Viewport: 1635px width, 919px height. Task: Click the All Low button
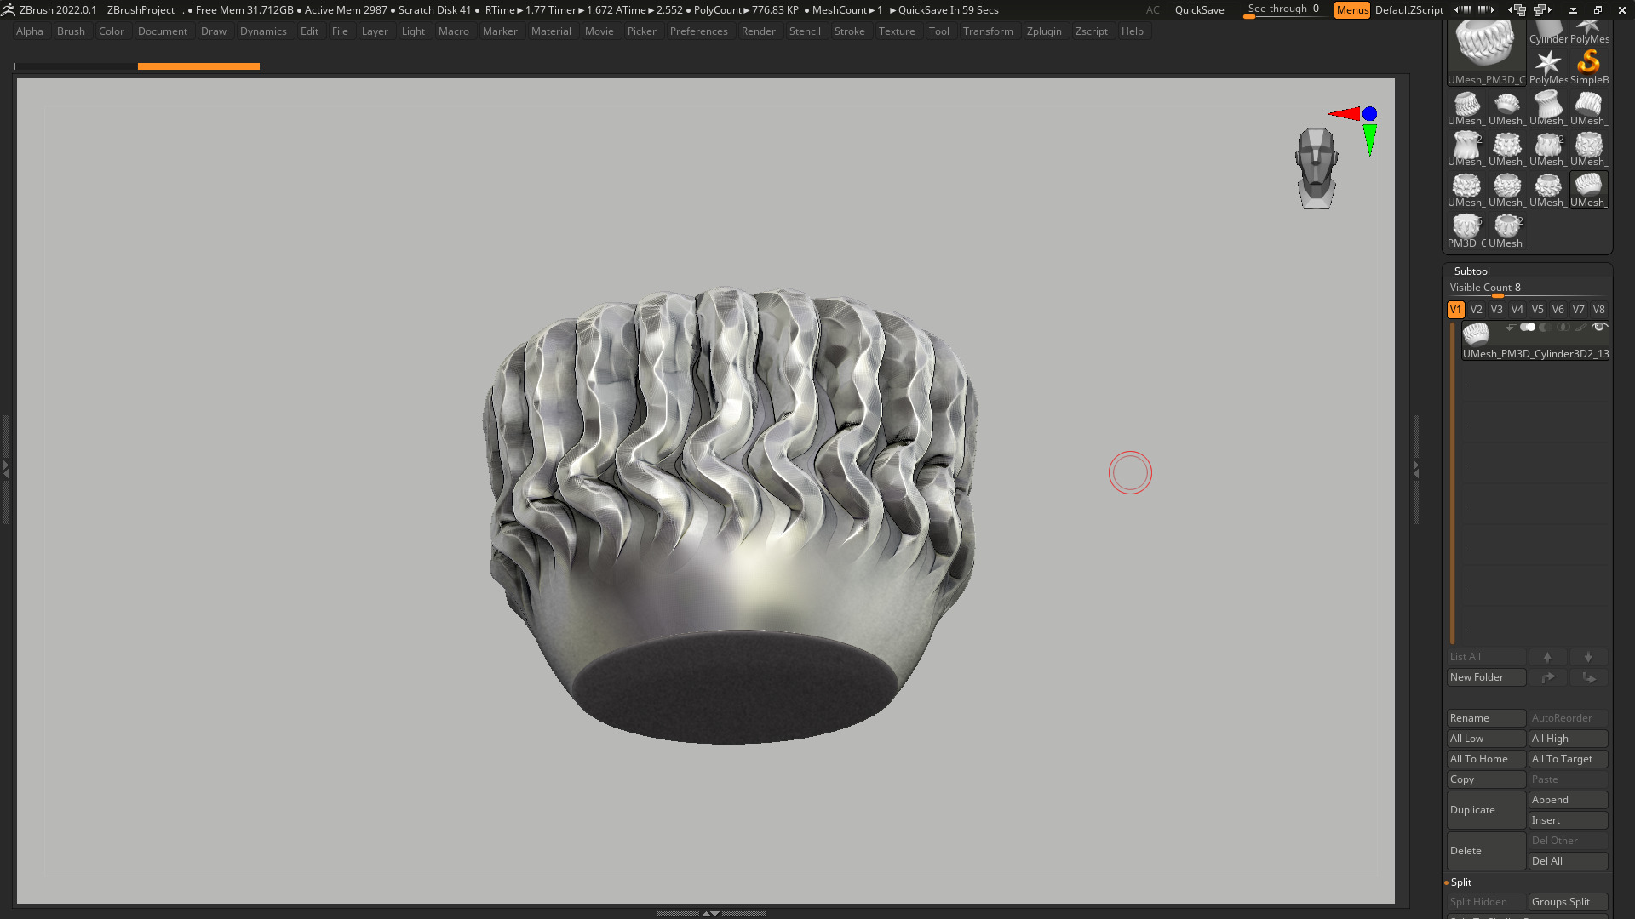(x=1486, y=739)
